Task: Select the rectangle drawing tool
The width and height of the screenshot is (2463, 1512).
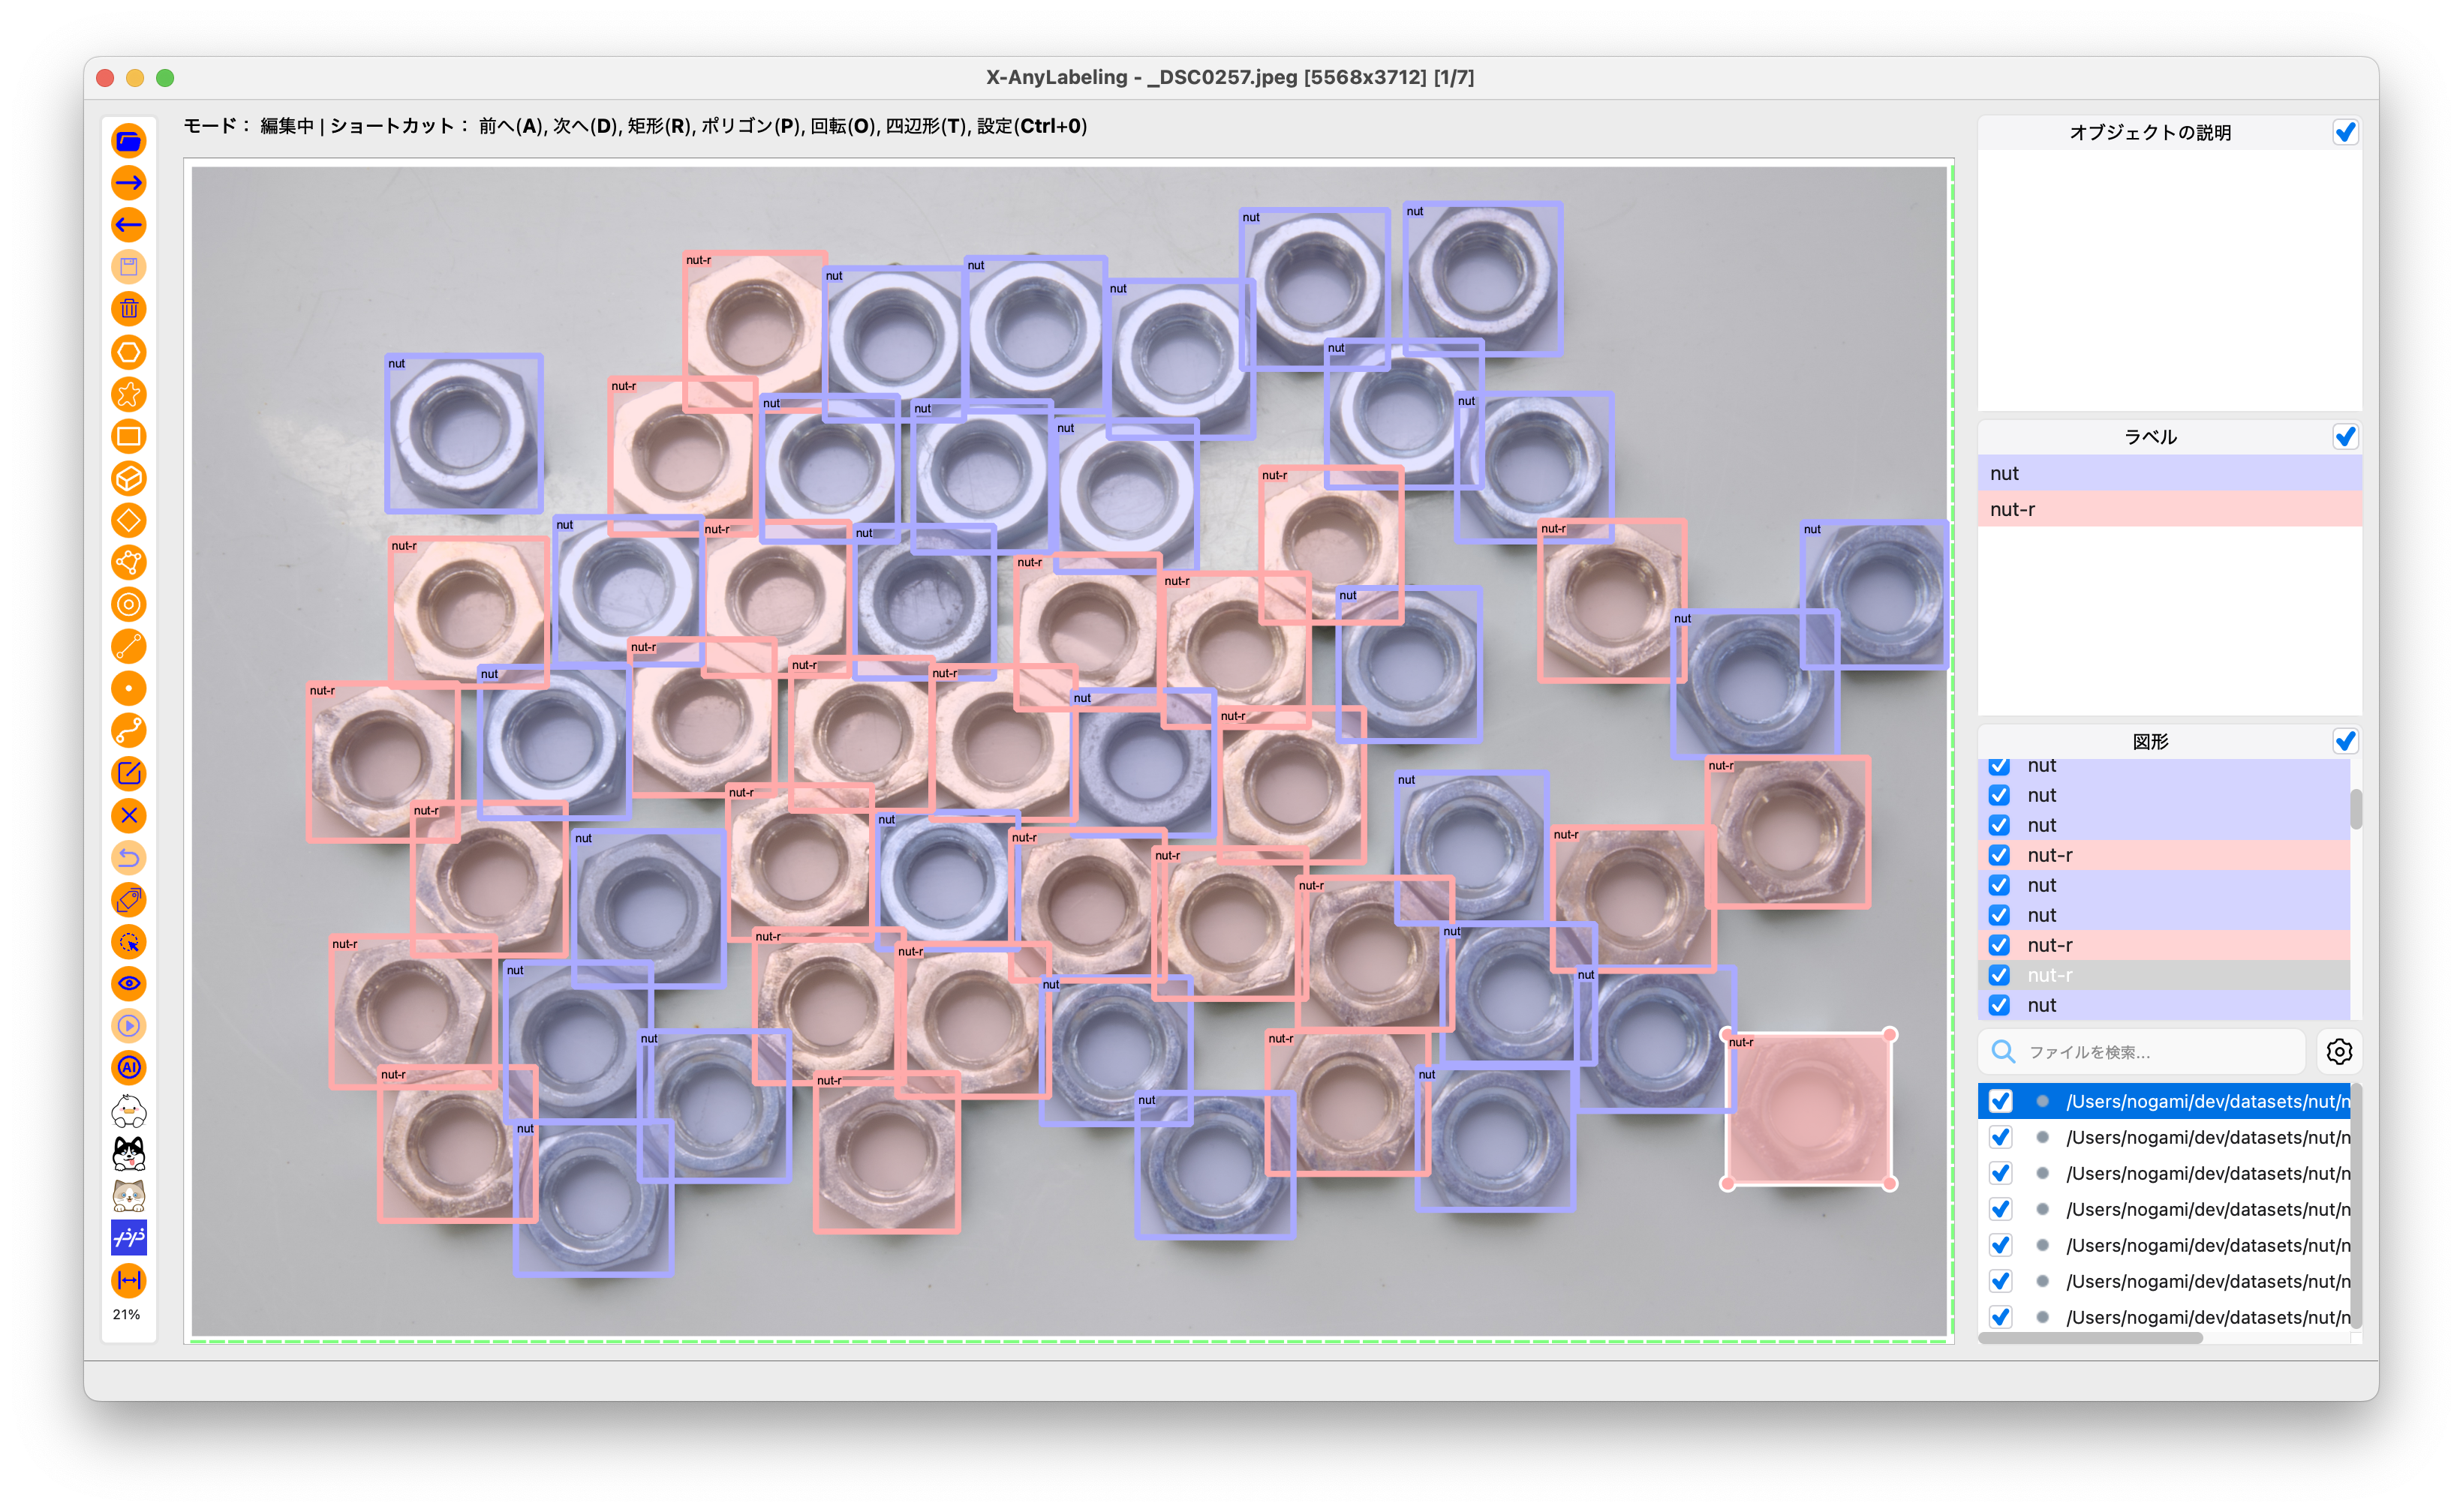Action: 129,436
